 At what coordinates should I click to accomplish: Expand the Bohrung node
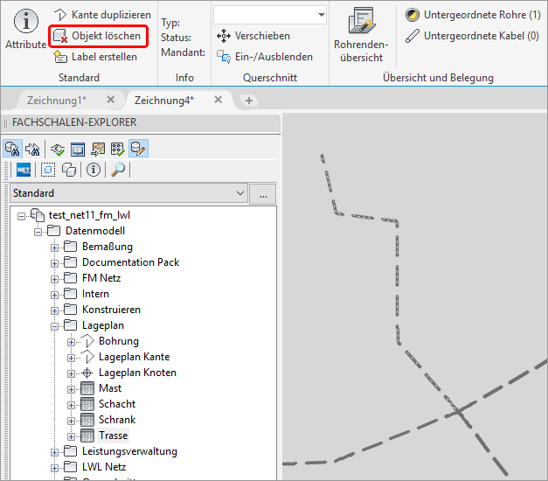coord(71,342)
